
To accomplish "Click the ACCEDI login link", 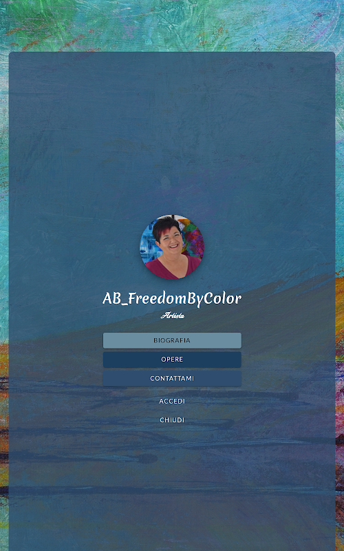I will coord(172,401).
